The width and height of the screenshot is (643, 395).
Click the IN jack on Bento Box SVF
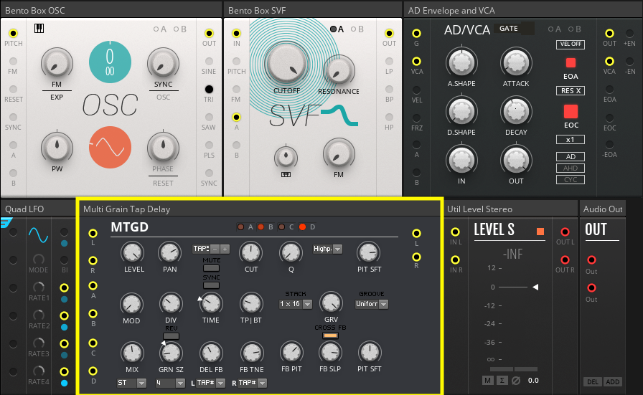236,33
